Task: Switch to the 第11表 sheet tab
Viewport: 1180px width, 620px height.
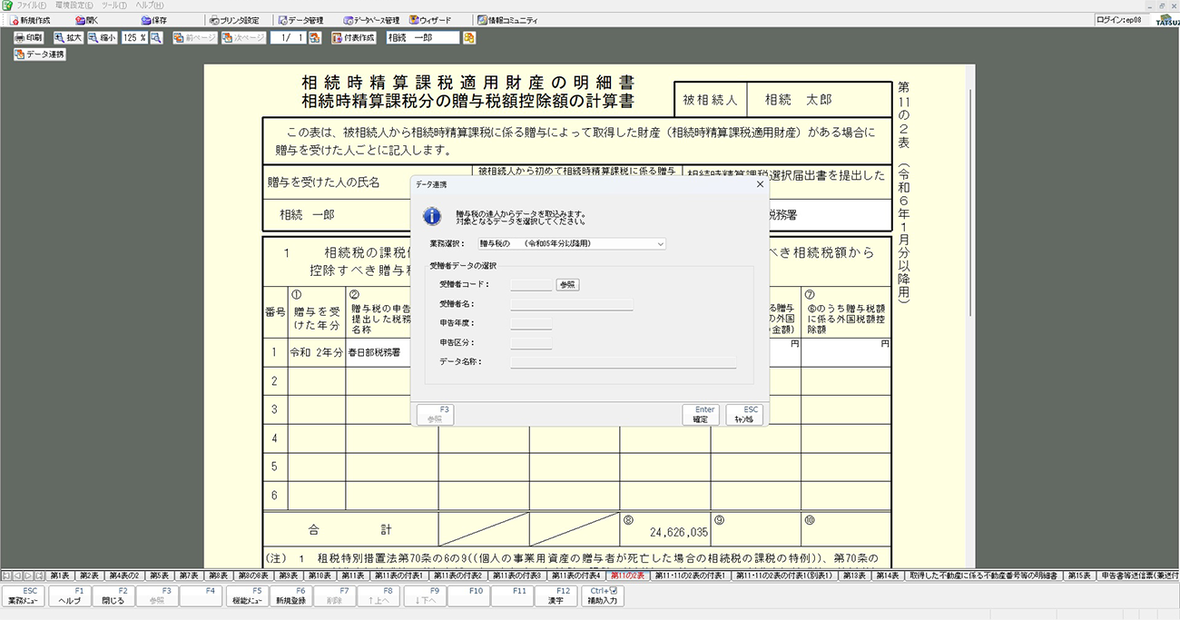Action: point(354,576)
